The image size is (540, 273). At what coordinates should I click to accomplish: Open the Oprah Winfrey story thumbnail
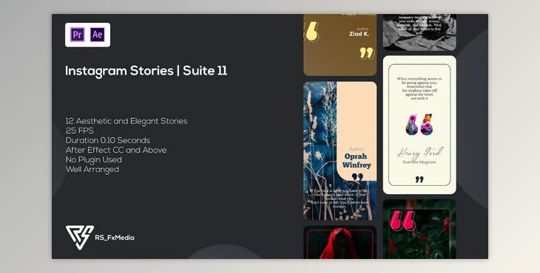340,151
